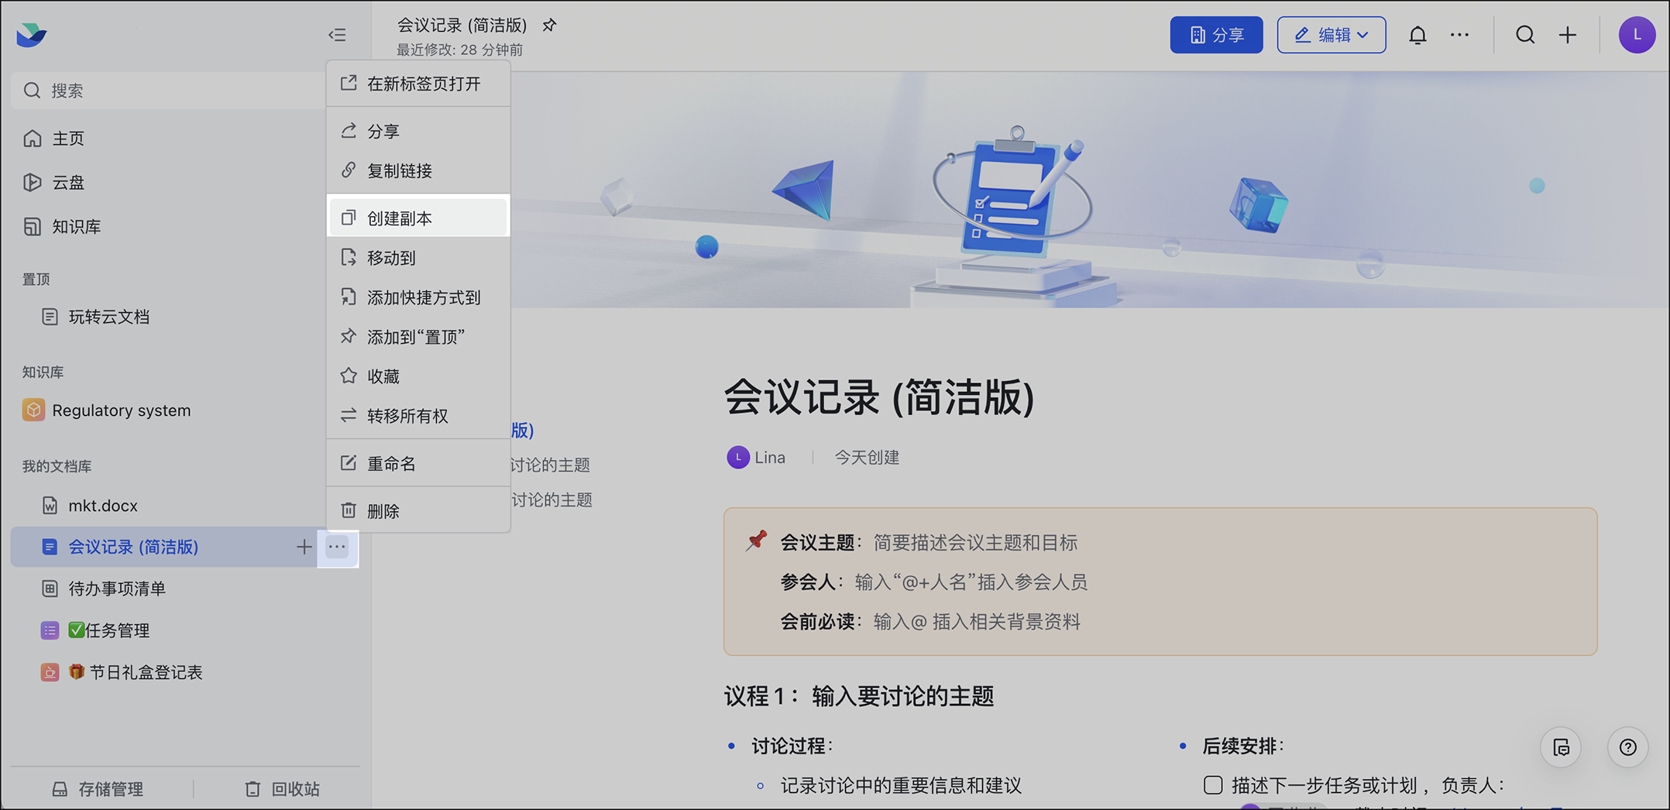
Task: Select 创建副本 menu item
Action: pyautogui.click(x=418, y=218)
